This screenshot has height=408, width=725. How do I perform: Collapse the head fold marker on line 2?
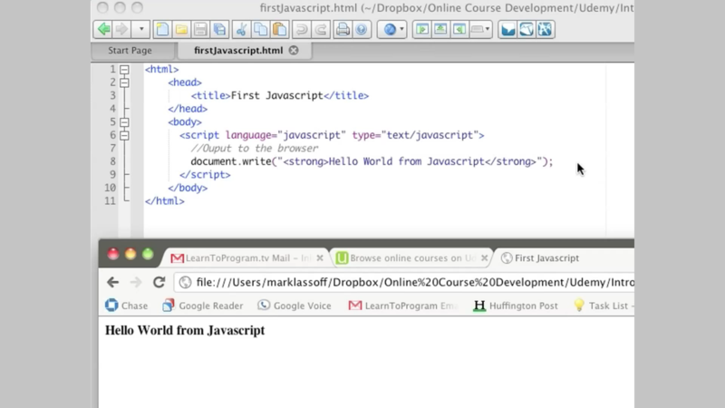point(124,83)
